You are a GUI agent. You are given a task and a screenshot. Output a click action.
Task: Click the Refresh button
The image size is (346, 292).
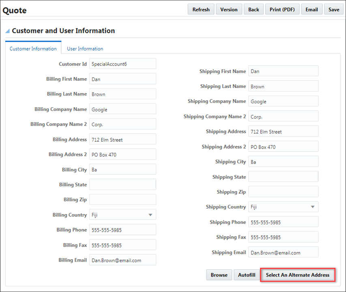[201, 9]
